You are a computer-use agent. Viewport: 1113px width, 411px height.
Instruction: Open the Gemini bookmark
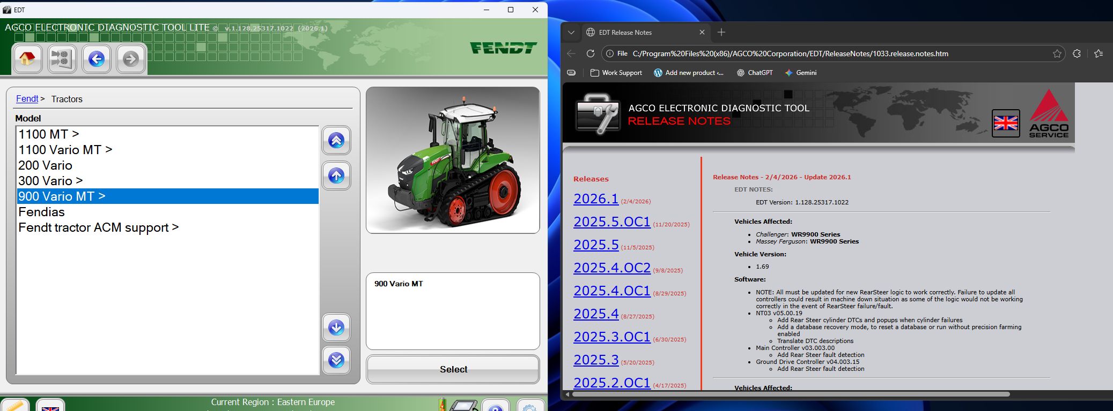click(800, 73)
